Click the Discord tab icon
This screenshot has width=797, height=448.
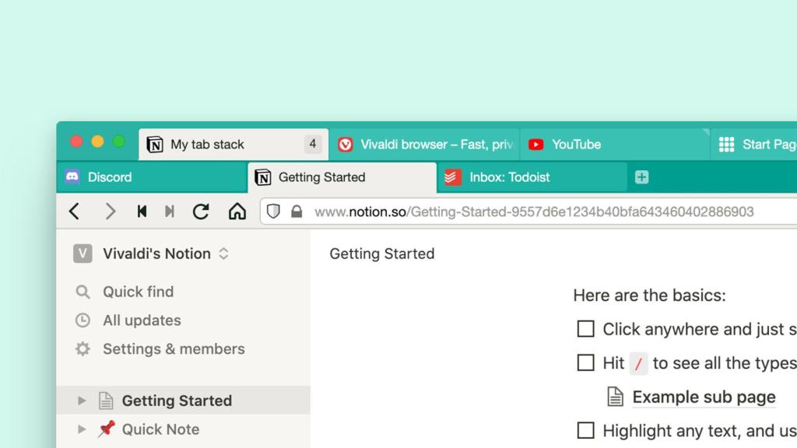pyautogui.click(x=72, y=177)
